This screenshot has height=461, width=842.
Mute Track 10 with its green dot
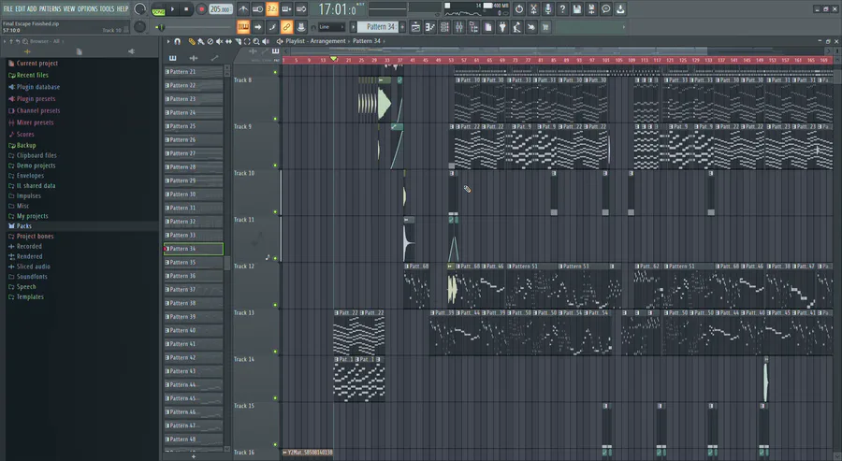[275, 211]
